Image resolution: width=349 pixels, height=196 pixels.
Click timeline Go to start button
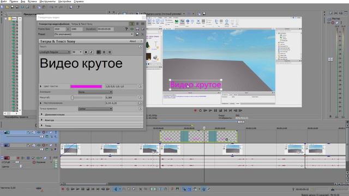click(93, 189)
